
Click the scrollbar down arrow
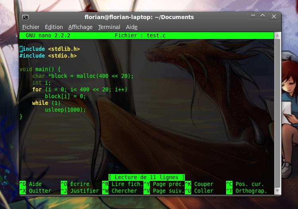pyautogui.click(x=277, y=191)
